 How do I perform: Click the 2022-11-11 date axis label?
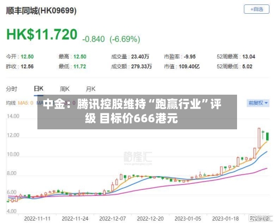[x=37, y=218]
